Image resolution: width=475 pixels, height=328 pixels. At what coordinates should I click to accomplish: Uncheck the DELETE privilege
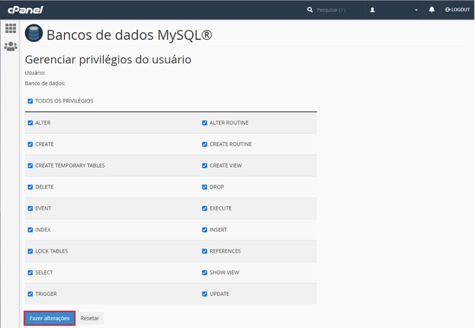30,187
